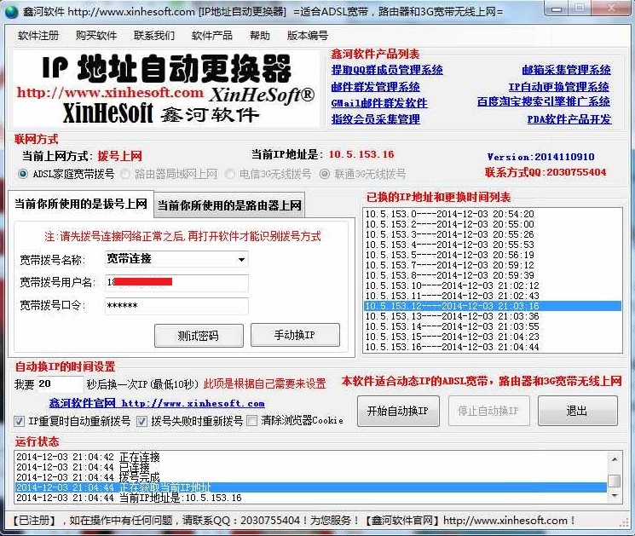The width and height of the screenshot is (635, 536).
Task: Open GMail邮件群发软件 link
Action: [379, 103]
